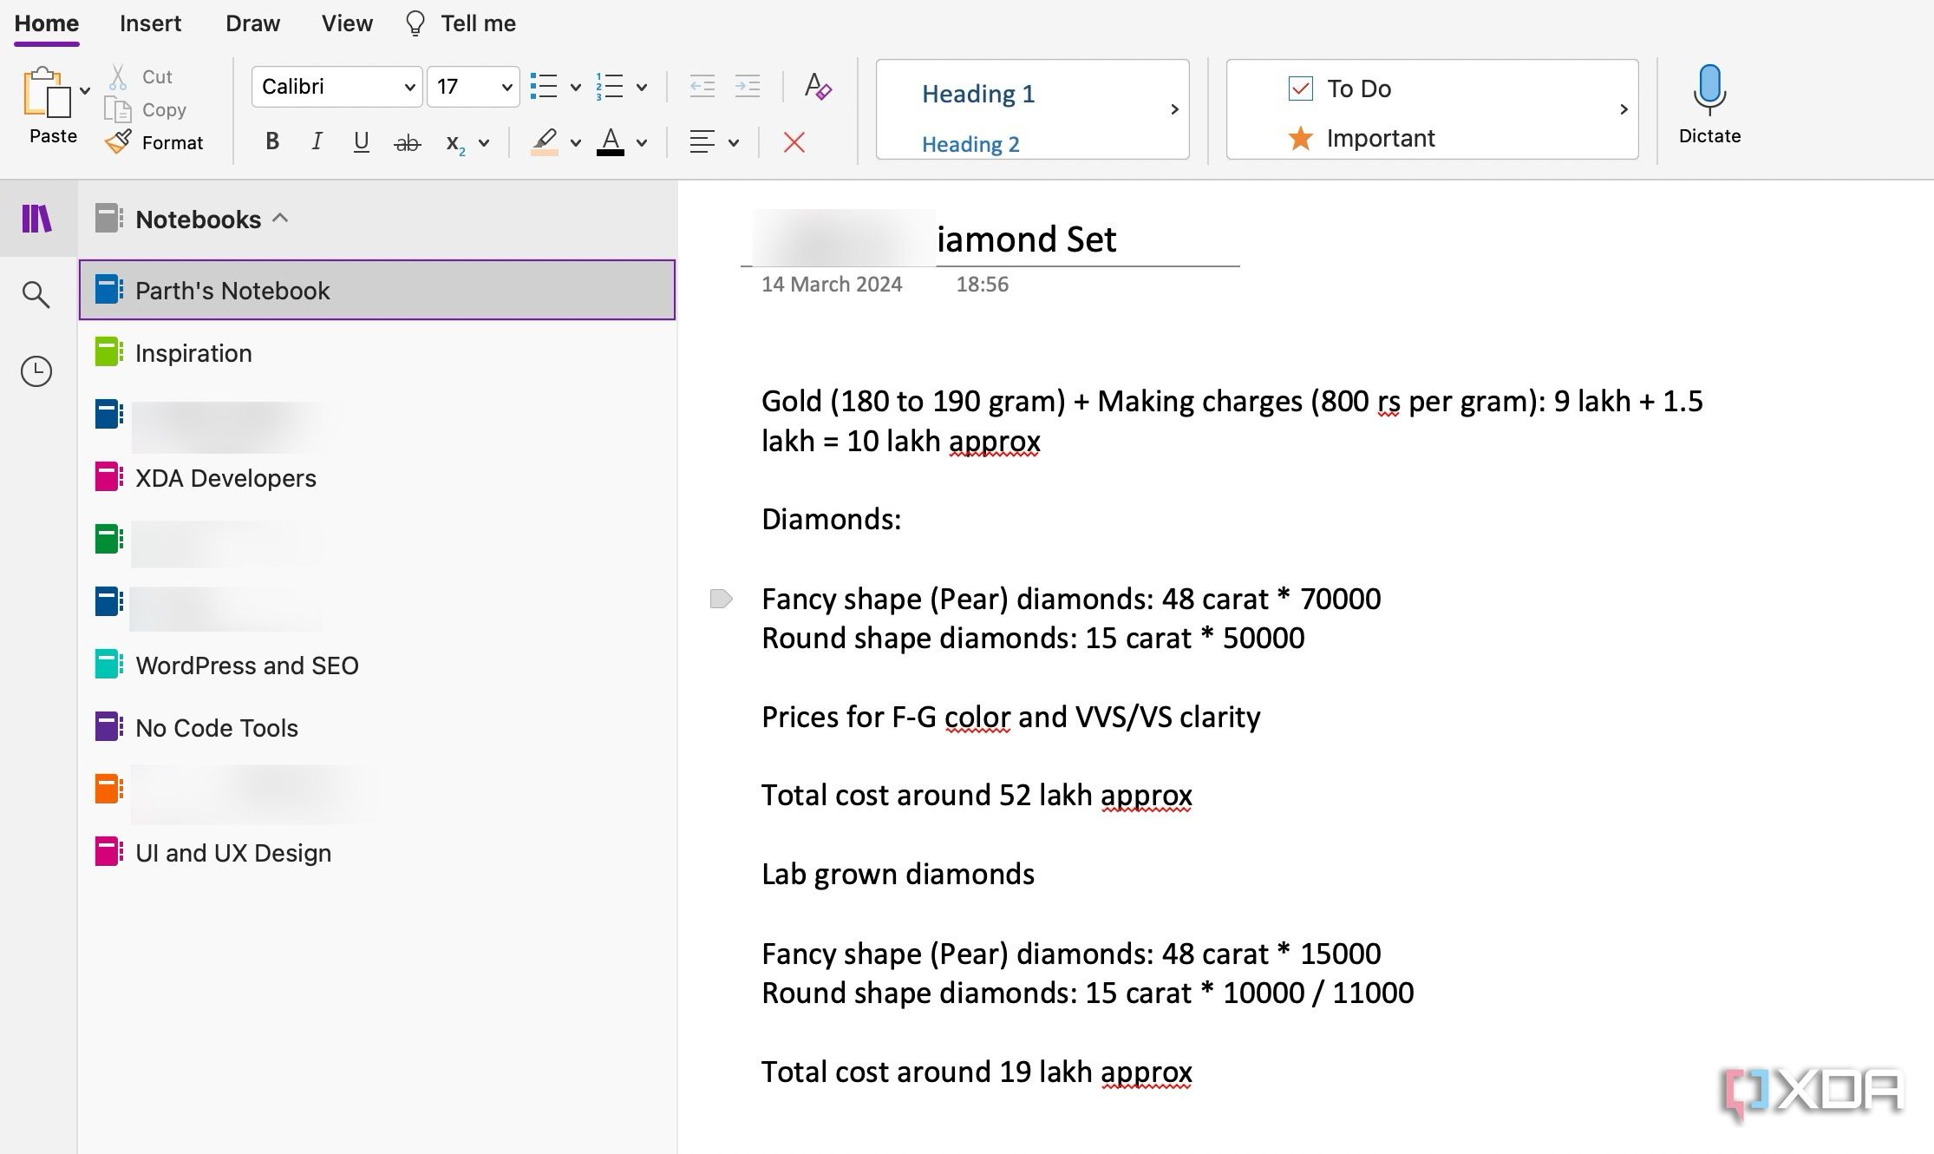This screenshot has height=1154, width=1934.
Task: Click the note tag beside Fancy shape diamonds
Action: coord(720,598)
